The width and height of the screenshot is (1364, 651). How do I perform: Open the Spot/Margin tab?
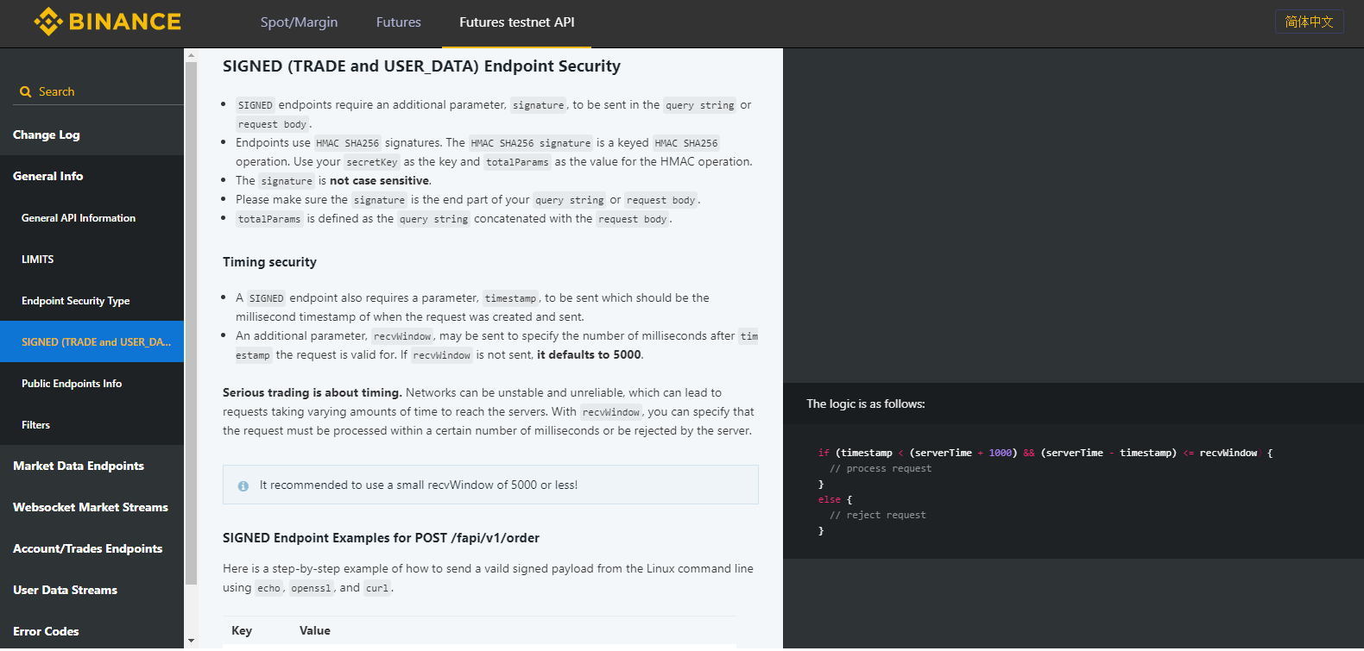[299, 22]
